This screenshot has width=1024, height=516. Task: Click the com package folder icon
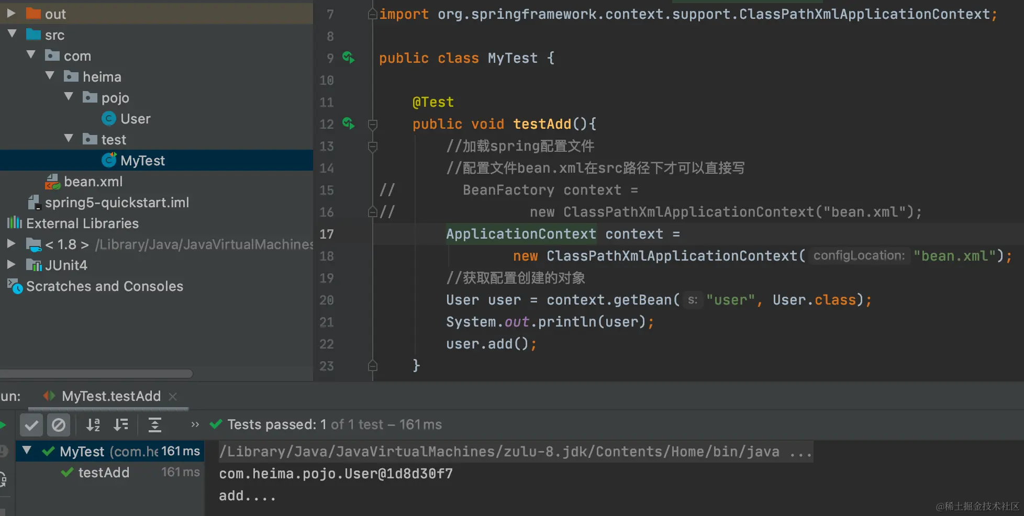tap(52, 55)
